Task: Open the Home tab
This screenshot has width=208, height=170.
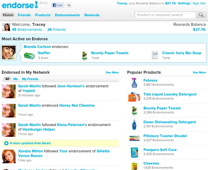Action: 8,15
